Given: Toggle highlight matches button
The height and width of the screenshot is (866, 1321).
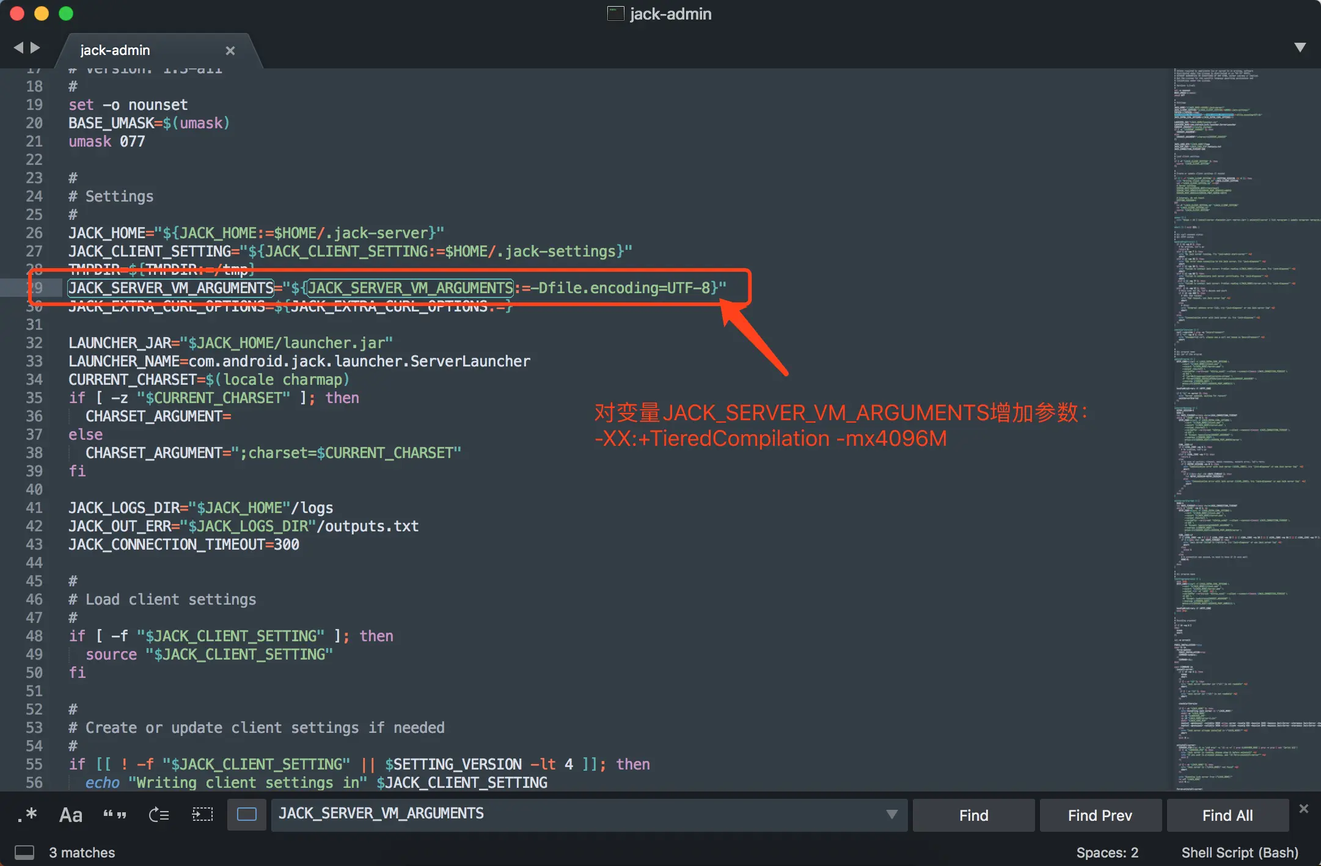Looking at the screenshot, I should coord(247,815).
